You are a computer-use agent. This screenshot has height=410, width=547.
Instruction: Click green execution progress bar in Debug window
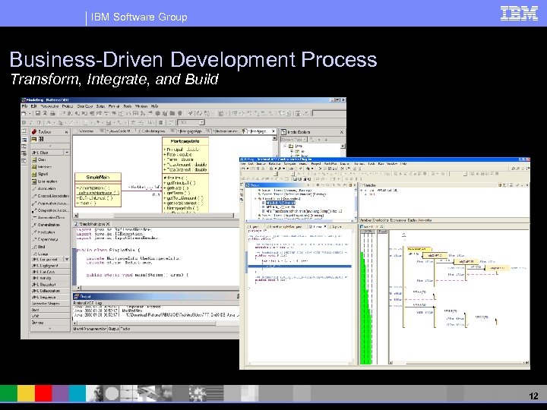(365, 307)
